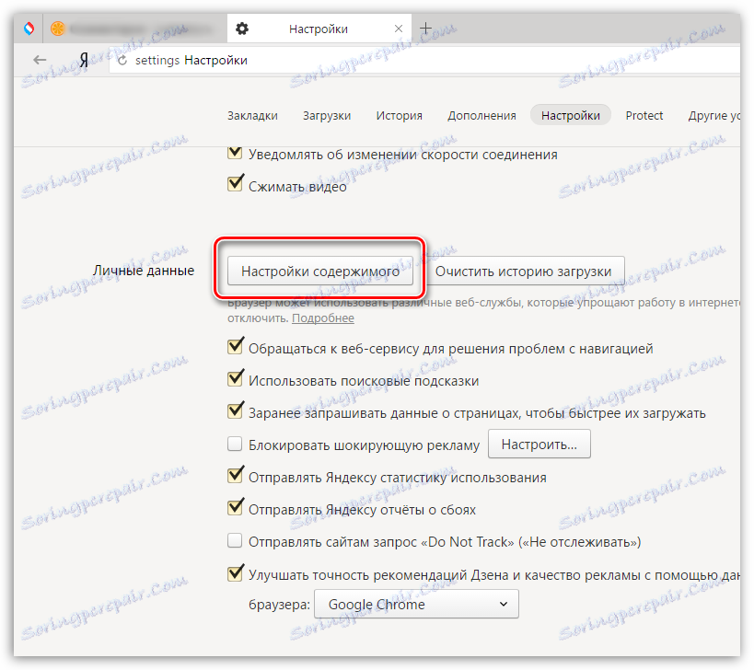
Task: Toggle Обращаться к веб-сервису checkbox
Action: point(235,347)
